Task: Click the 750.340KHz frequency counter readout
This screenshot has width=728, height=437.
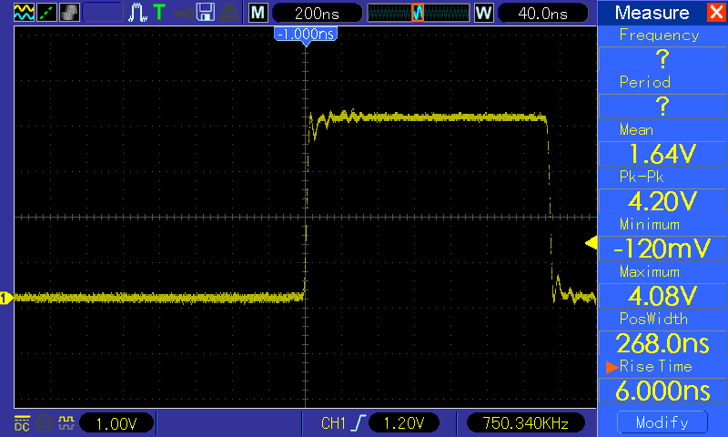Action: pos(526,423)
